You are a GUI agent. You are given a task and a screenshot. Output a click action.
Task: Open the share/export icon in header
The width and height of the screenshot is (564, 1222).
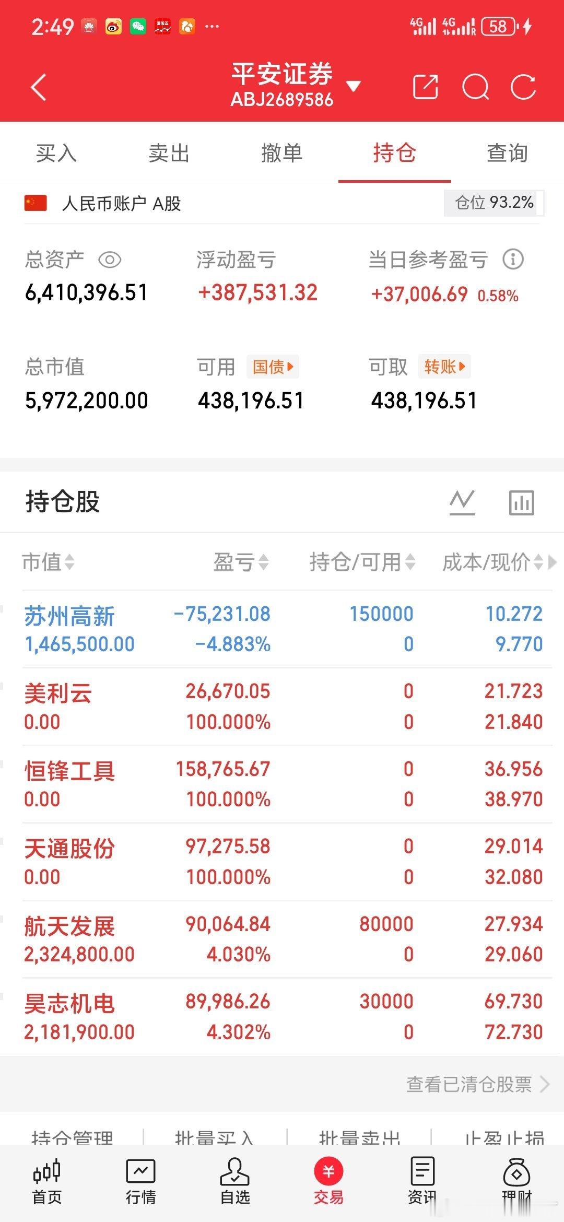click(426, 87)
